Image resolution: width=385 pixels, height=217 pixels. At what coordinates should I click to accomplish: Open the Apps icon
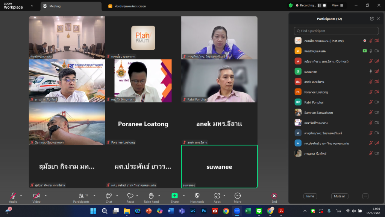click(217, 196)
